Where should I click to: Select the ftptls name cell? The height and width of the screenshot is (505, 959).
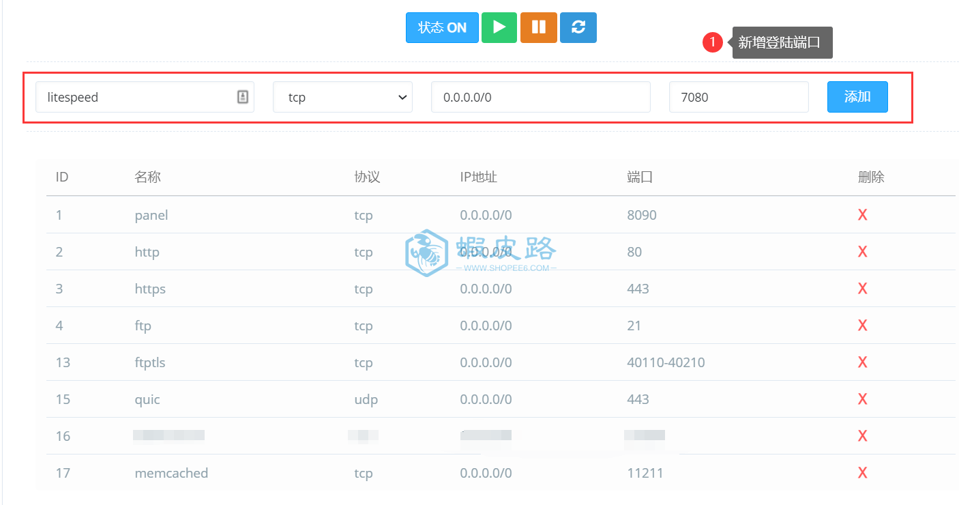pos(150,362)
